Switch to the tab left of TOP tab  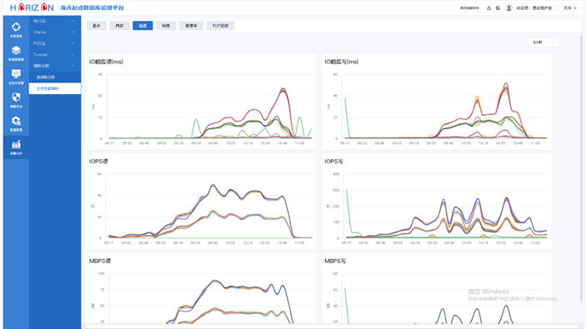pyautogui.click(x=191, y=26)
